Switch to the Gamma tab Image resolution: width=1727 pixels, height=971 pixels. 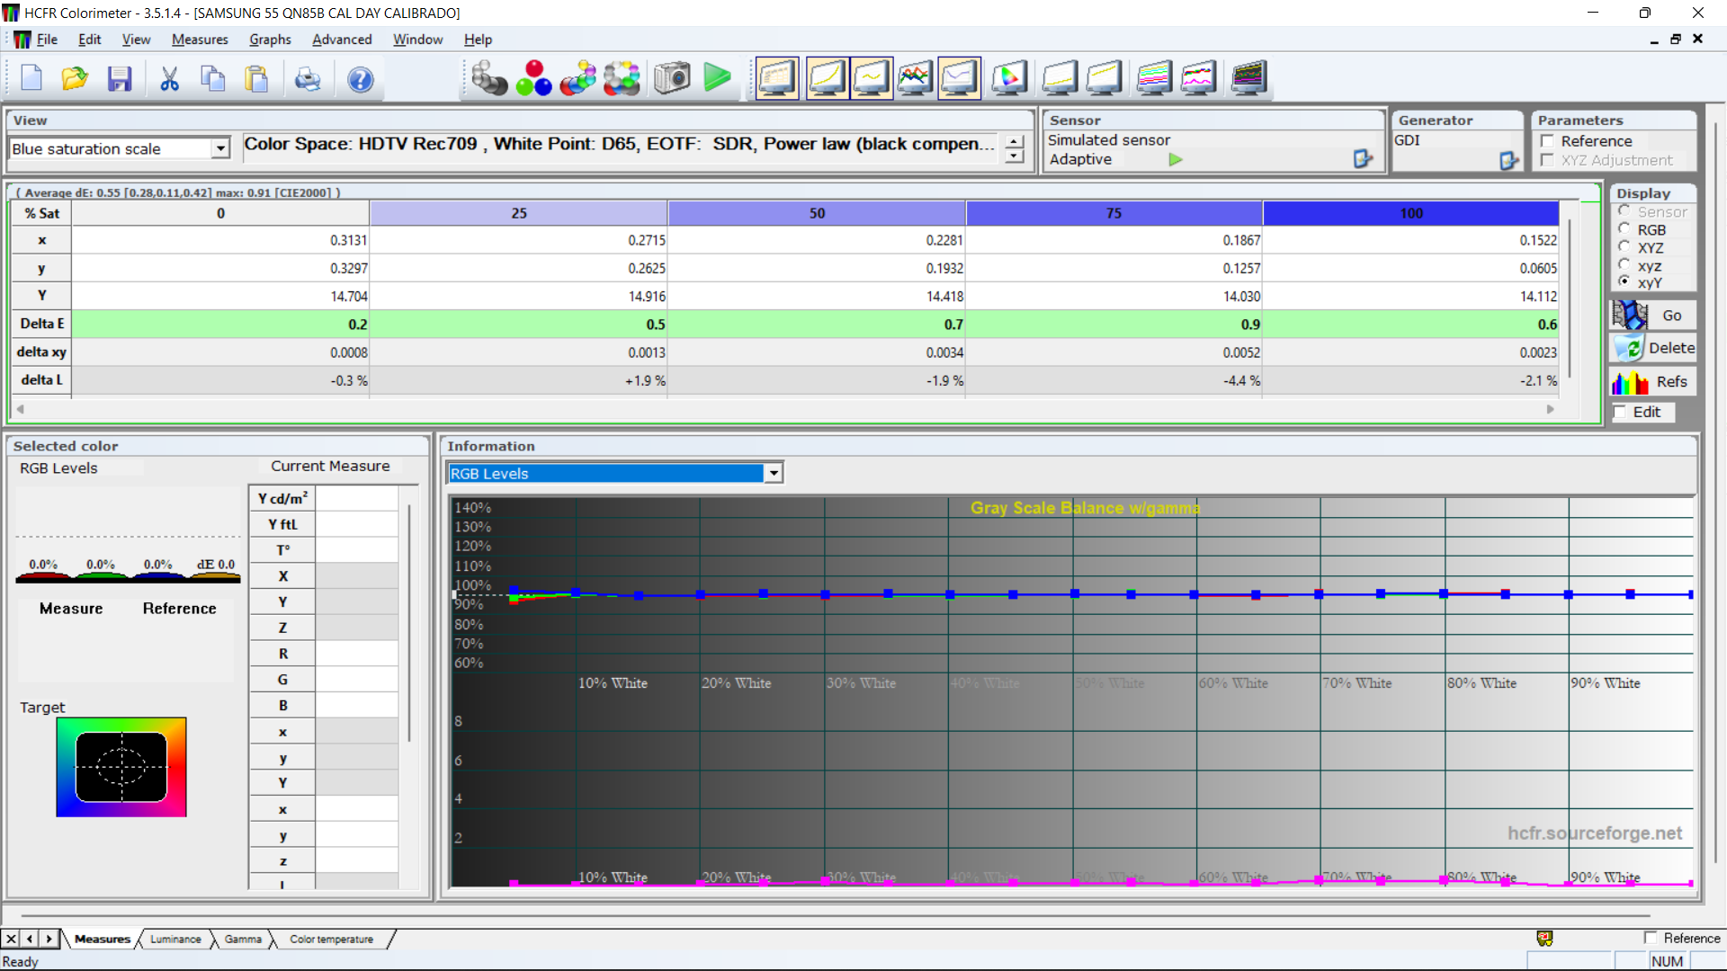click(243, 939)
